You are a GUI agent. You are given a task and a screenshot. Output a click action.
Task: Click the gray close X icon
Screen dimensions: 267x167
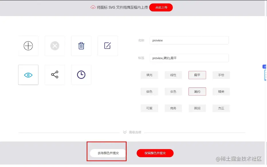[x=55, y=46]
